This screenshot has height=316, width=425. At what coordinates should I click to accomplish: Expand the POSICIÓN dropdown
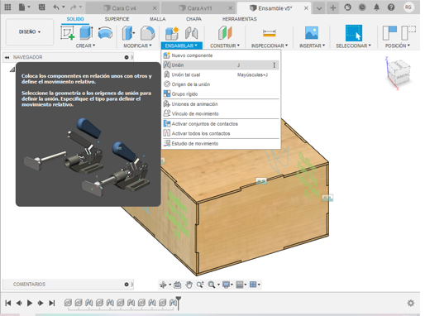pyautogui.click(x=398, y=45)
